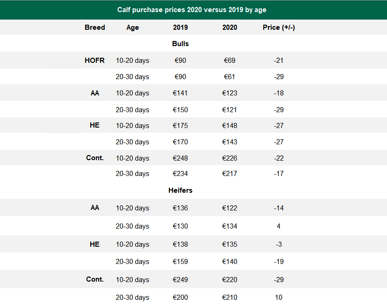Select the Age column header

pyautogui.click(x=133, y=27)
